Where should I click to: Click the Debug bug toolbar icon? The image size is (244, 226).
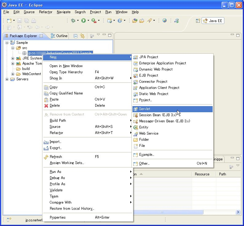click(73, 21)
